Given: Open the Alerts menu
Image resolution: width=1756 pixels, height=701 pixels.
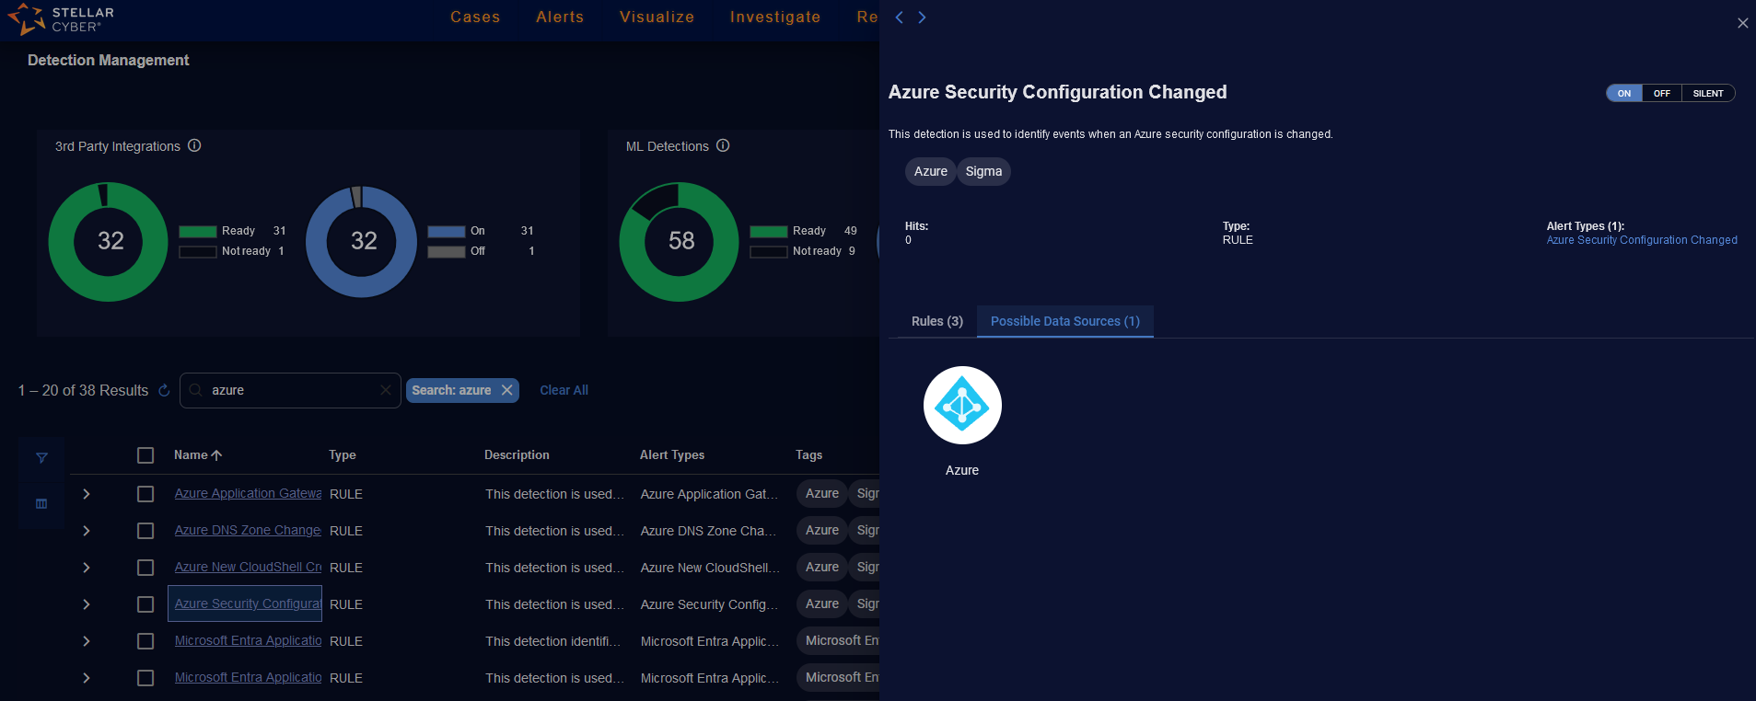Looking at the screenshot, I should [560, 17].
